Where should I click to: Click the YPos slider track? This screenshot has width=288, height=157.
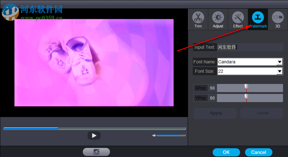click(250, 98)
